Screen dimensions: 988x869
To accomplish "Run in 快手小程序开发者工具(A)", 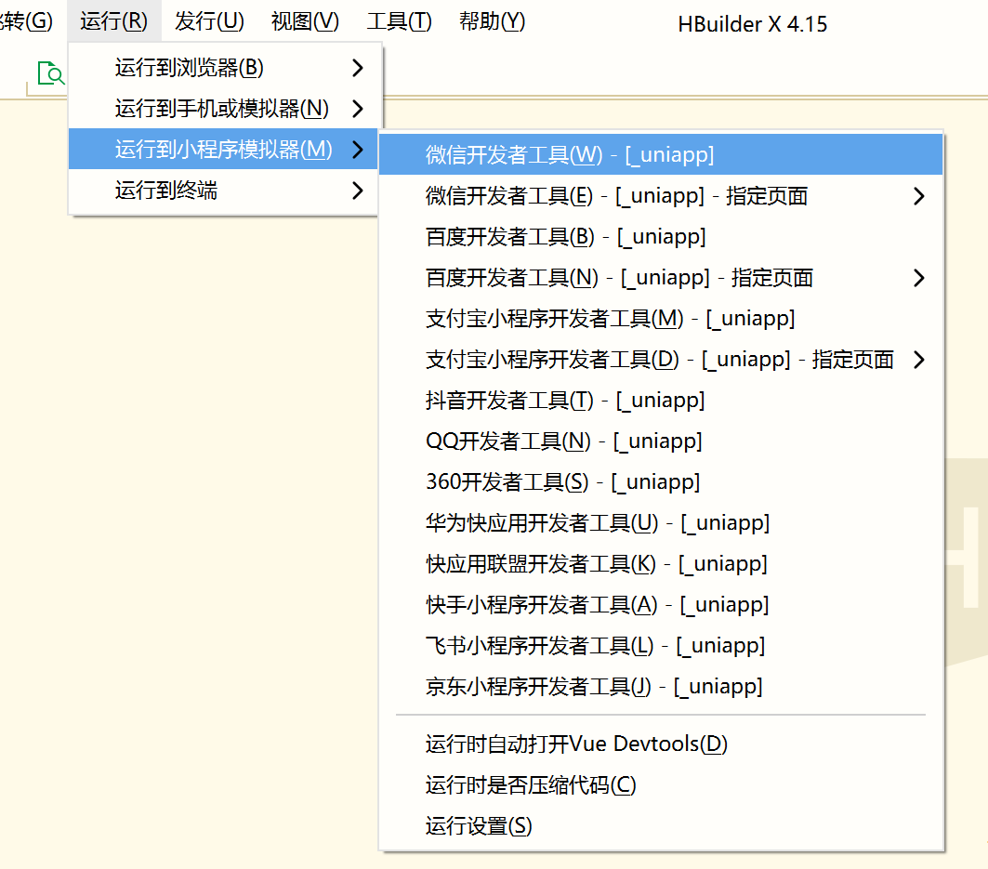I will [660, 604].
